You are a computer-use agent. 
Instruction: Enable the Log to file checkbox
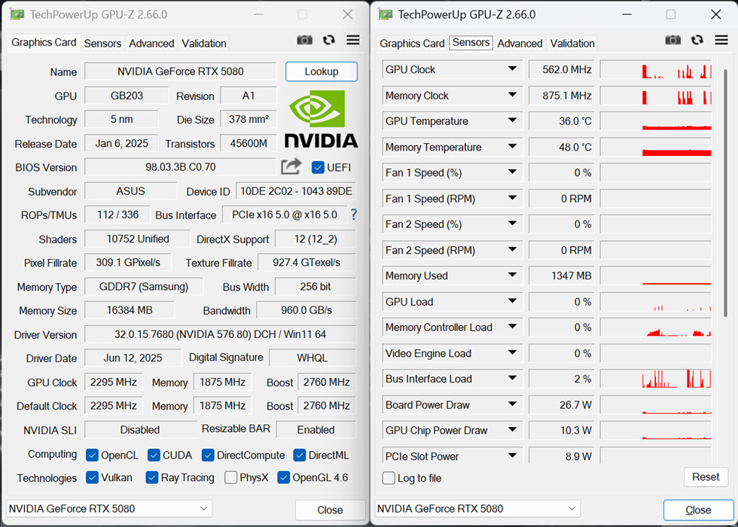[x=389, y=478]
